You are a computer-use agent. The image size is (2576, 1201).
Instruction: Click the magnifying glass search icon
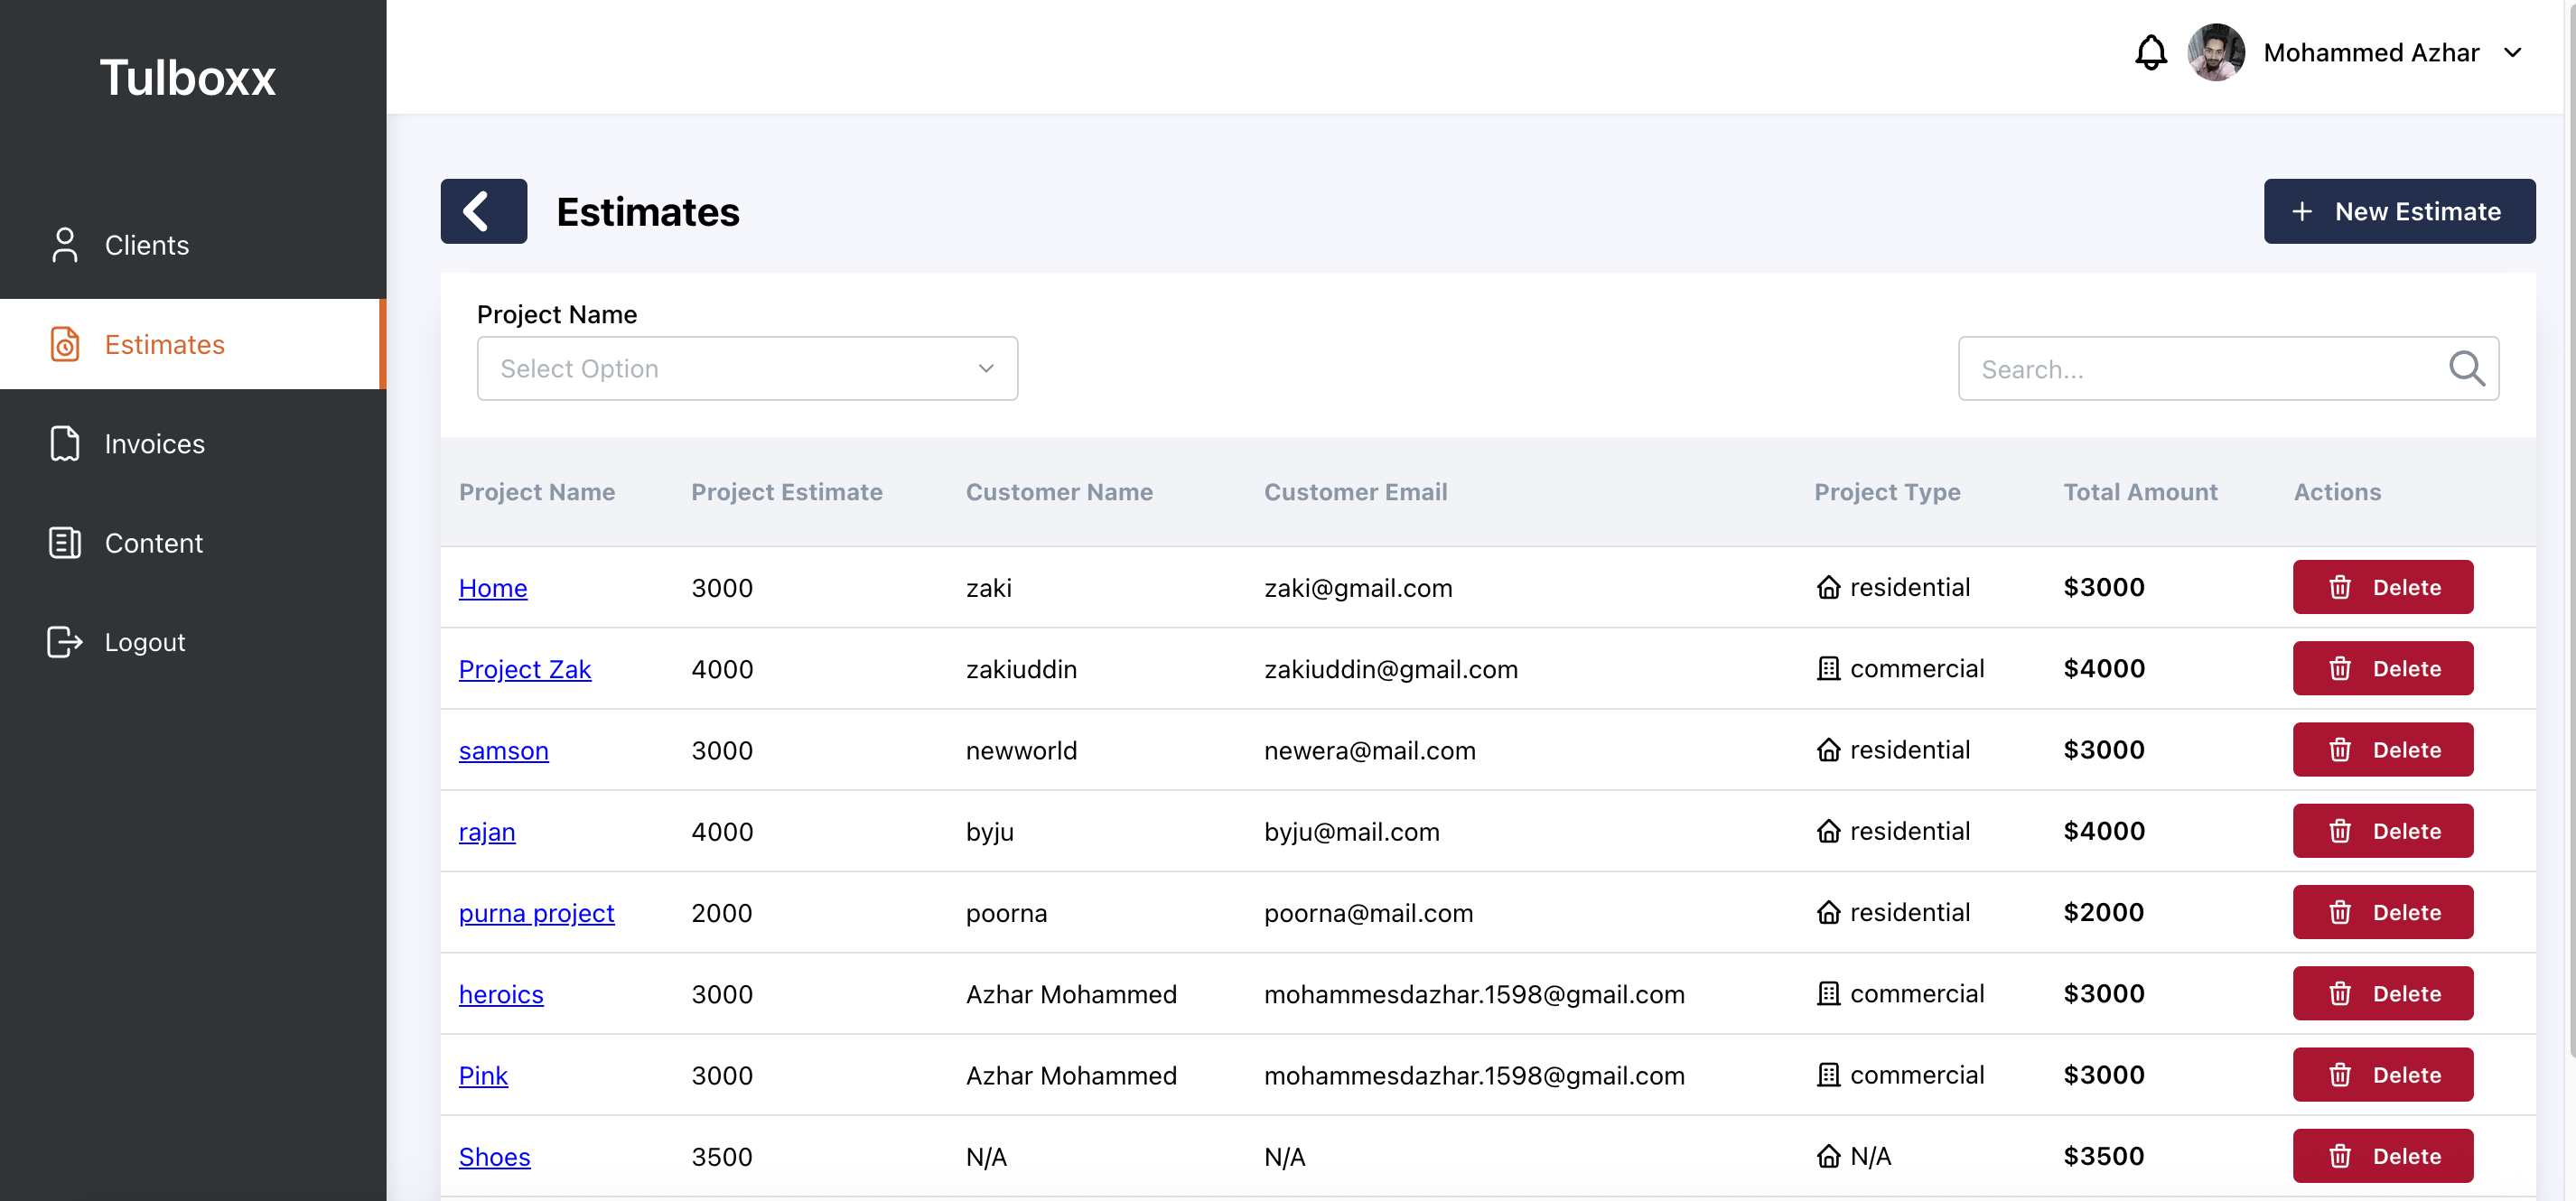2466,368
